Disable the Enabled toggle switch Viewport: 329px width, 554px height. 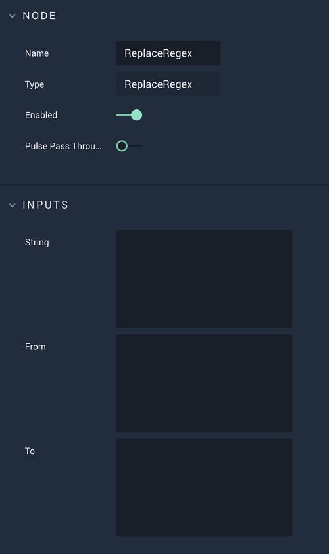[130, 115]
